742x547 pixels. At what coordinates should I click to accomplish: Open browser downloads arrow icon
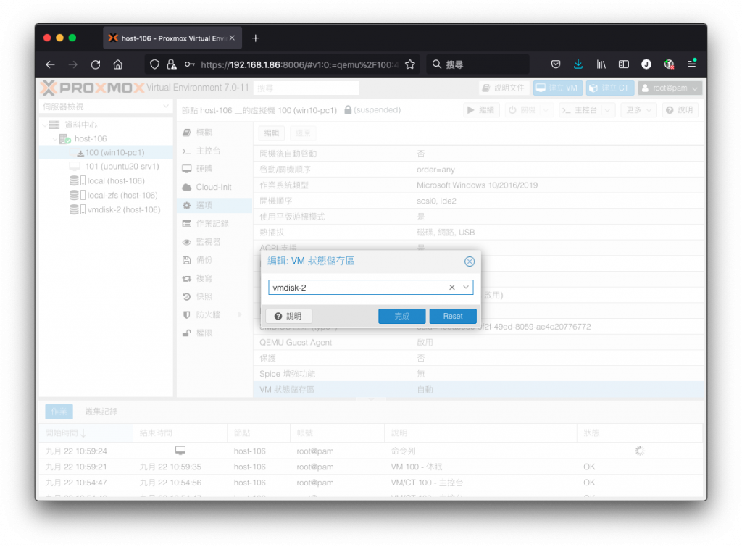pyautogui.click(x=578, y=64)
